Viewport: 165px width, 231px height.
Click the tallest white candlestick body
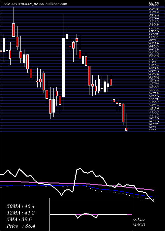click(x=63, y=67)
